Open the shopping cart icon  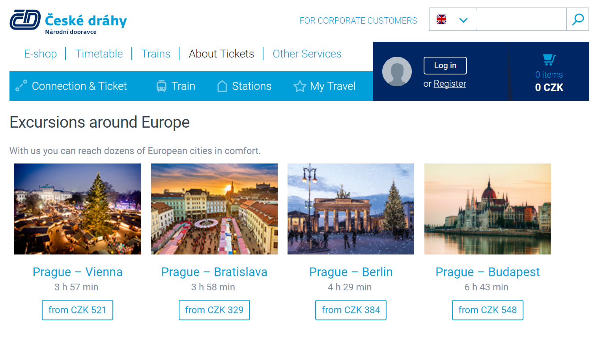pos(549,59)
